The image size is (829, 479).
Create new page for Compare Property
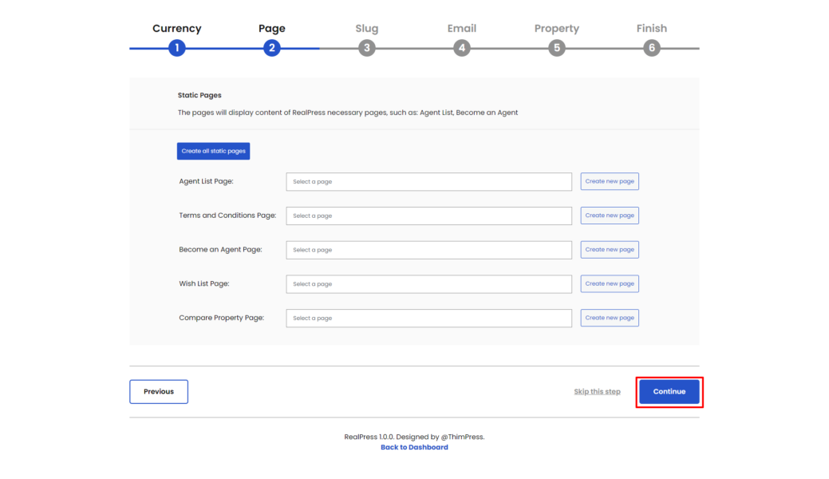tap(610, 318)
